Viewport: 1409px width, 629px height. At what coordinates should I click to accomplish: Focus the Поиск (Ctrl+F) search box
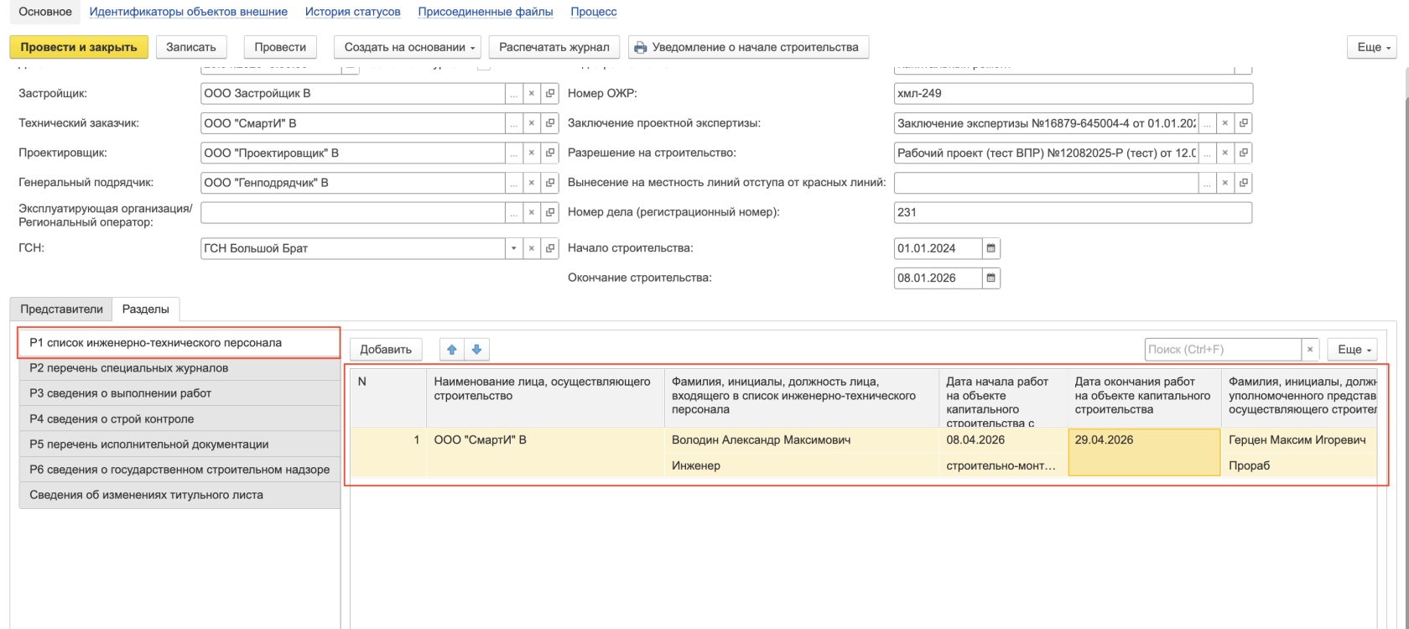pyautogui.click(x=1223, y=350)
